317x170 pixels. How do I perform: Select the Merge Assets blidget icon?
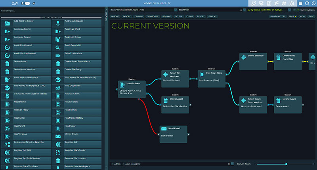pos(58,136)
